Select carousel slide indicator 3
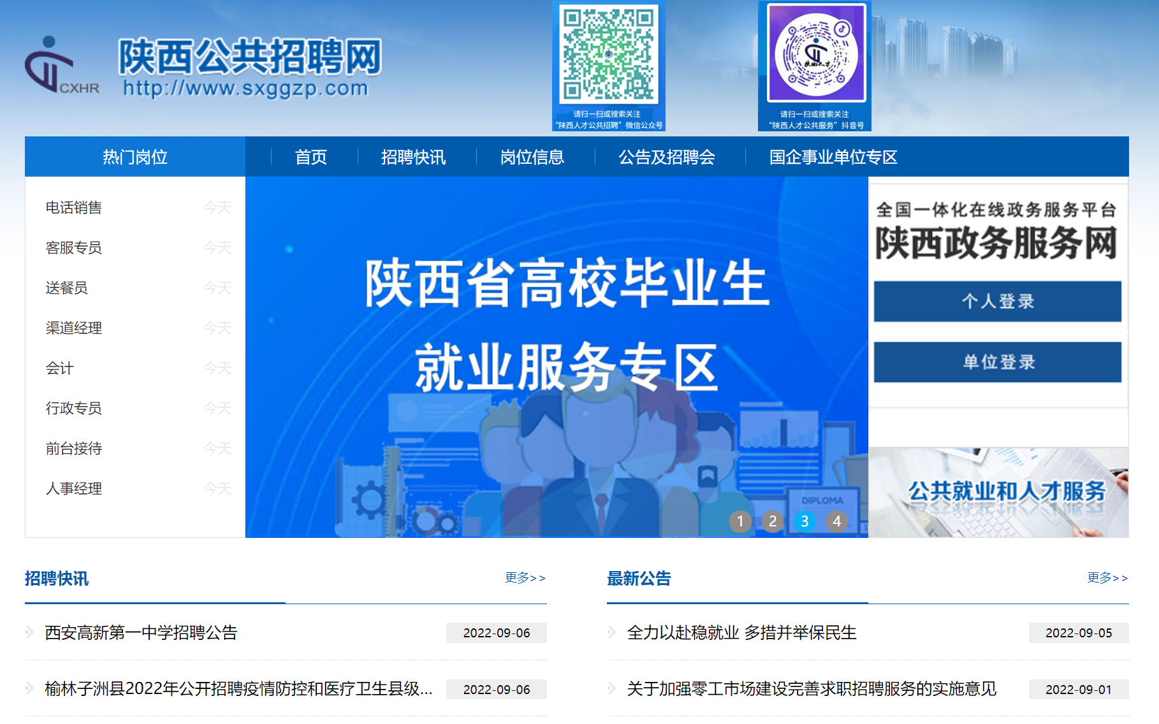This screenshot has height=724, width=1159. click(x=805, y=521)
